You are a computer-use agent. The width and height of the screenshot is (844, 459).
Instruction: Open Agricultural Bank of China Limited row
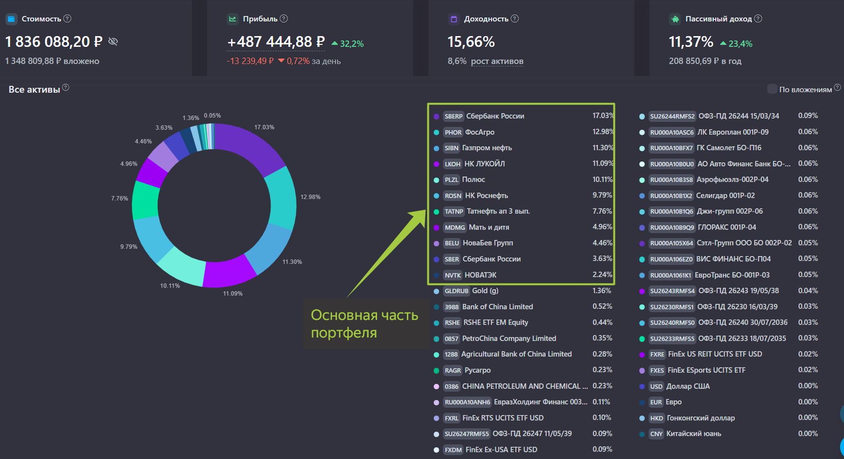click(523, 354)
